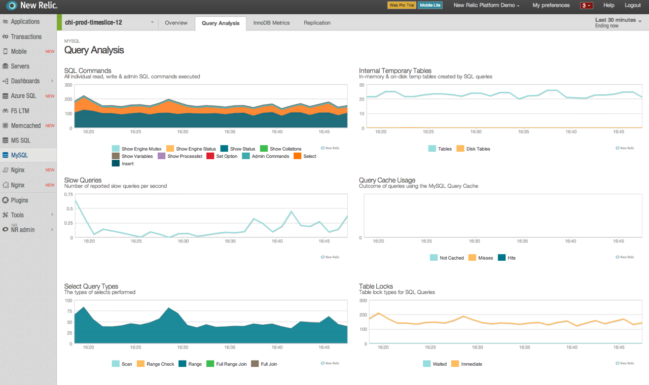The image size is (649, 385).
Task: Toggle the Show Variables legend swatch
Action: (x=116, y=156)
